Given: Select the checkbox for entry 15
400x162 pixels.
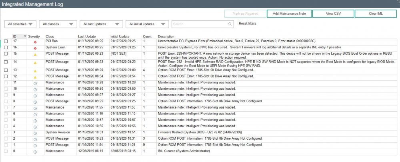Looking at the screenshot, I should [x=6, y=53].
